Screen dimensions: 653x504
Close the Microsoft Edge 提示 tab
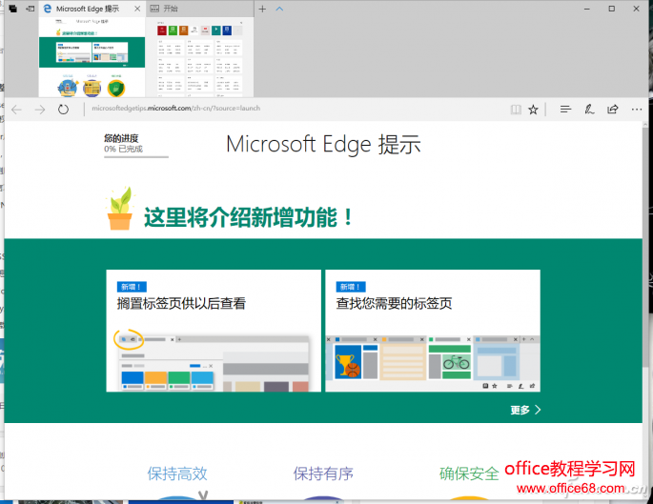(137, 9)
